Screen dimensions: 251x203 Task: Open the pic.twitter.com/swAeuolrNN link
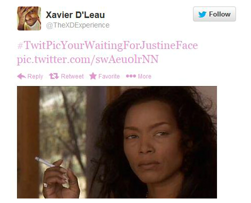click(87, 59)
